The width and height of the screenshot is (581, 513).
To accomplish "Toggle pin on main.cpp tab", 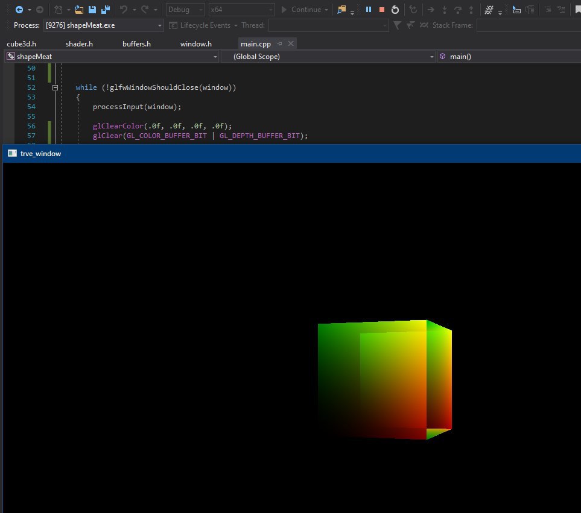I will tap(280, 44).
